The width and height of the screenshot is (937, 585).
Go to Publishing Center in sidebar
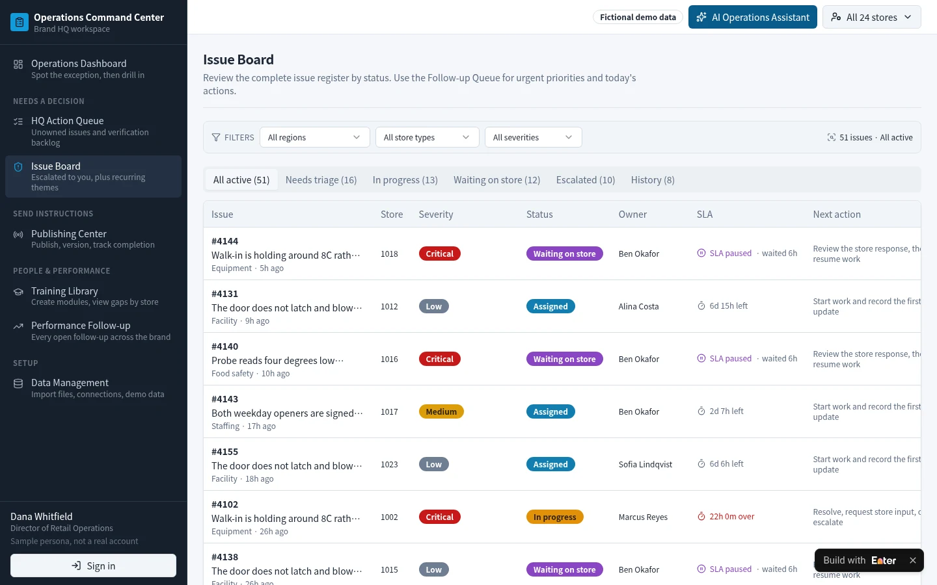(x=93, y=239)
